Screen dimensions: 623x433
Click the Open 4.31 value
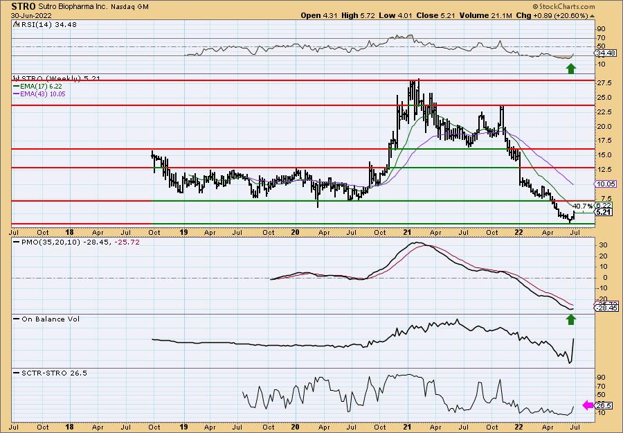[x=318, y=15]
